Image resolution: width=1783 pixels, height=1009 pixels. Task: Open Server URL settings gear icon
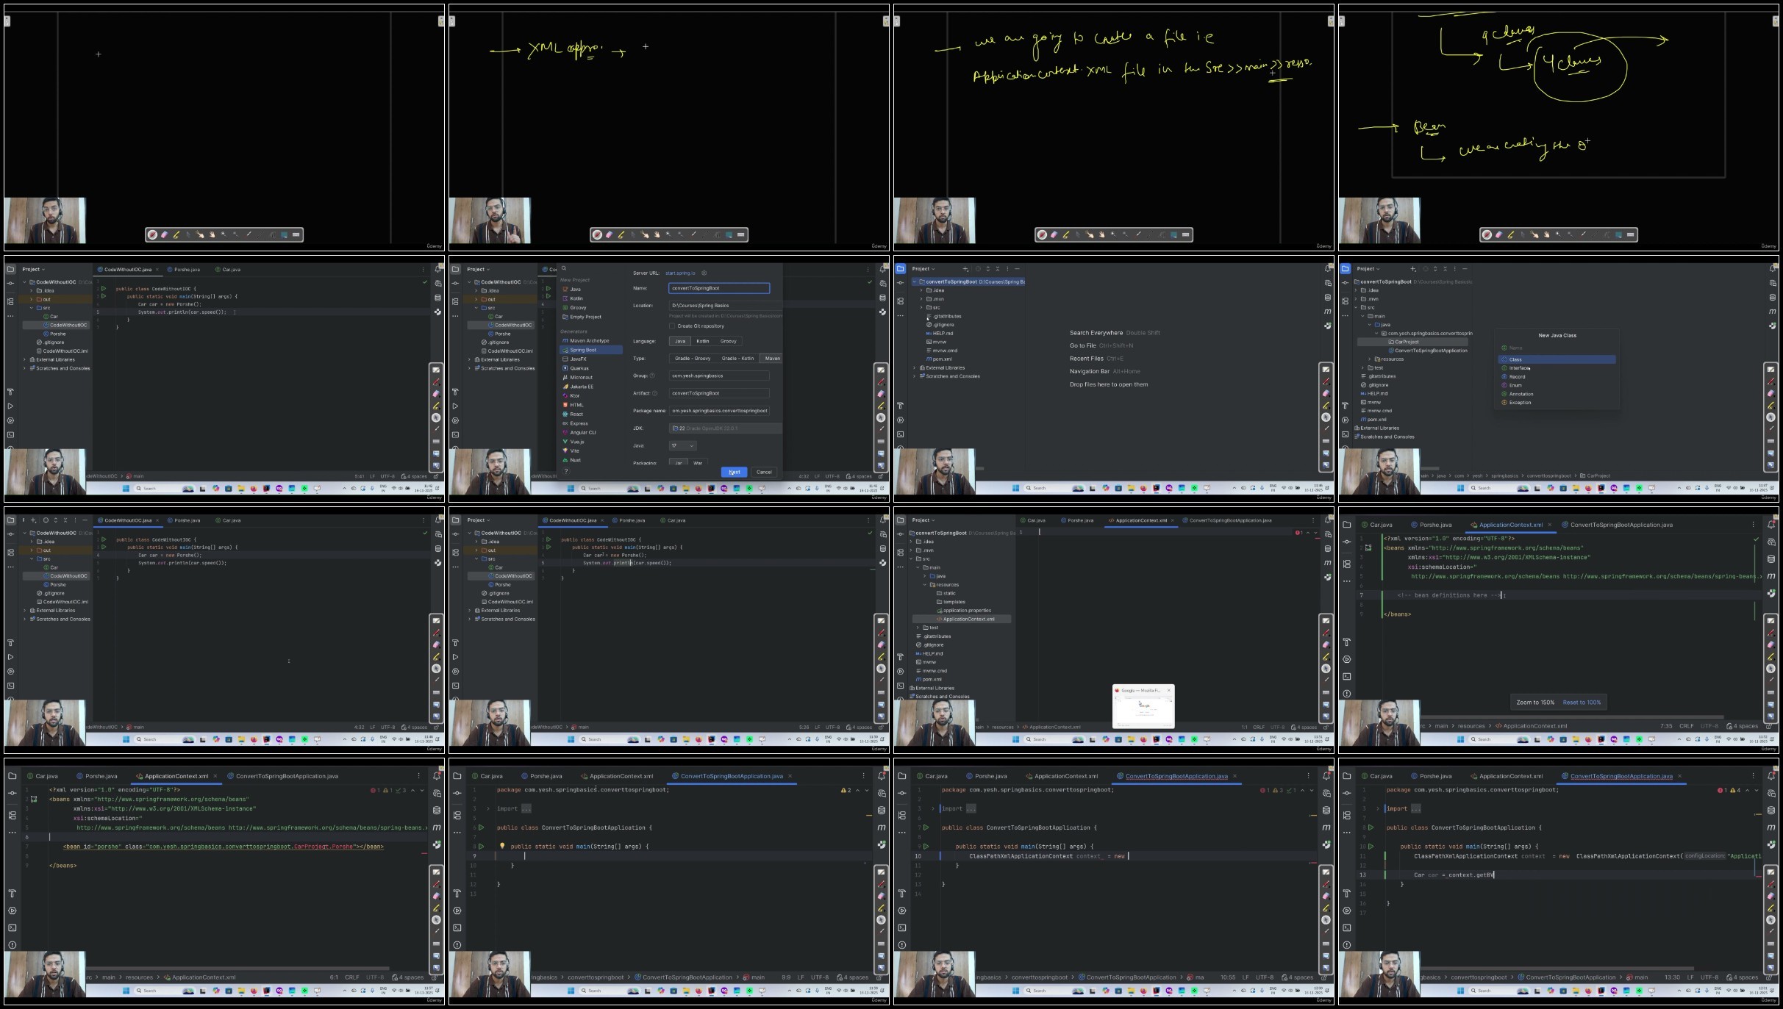[704, 273]
